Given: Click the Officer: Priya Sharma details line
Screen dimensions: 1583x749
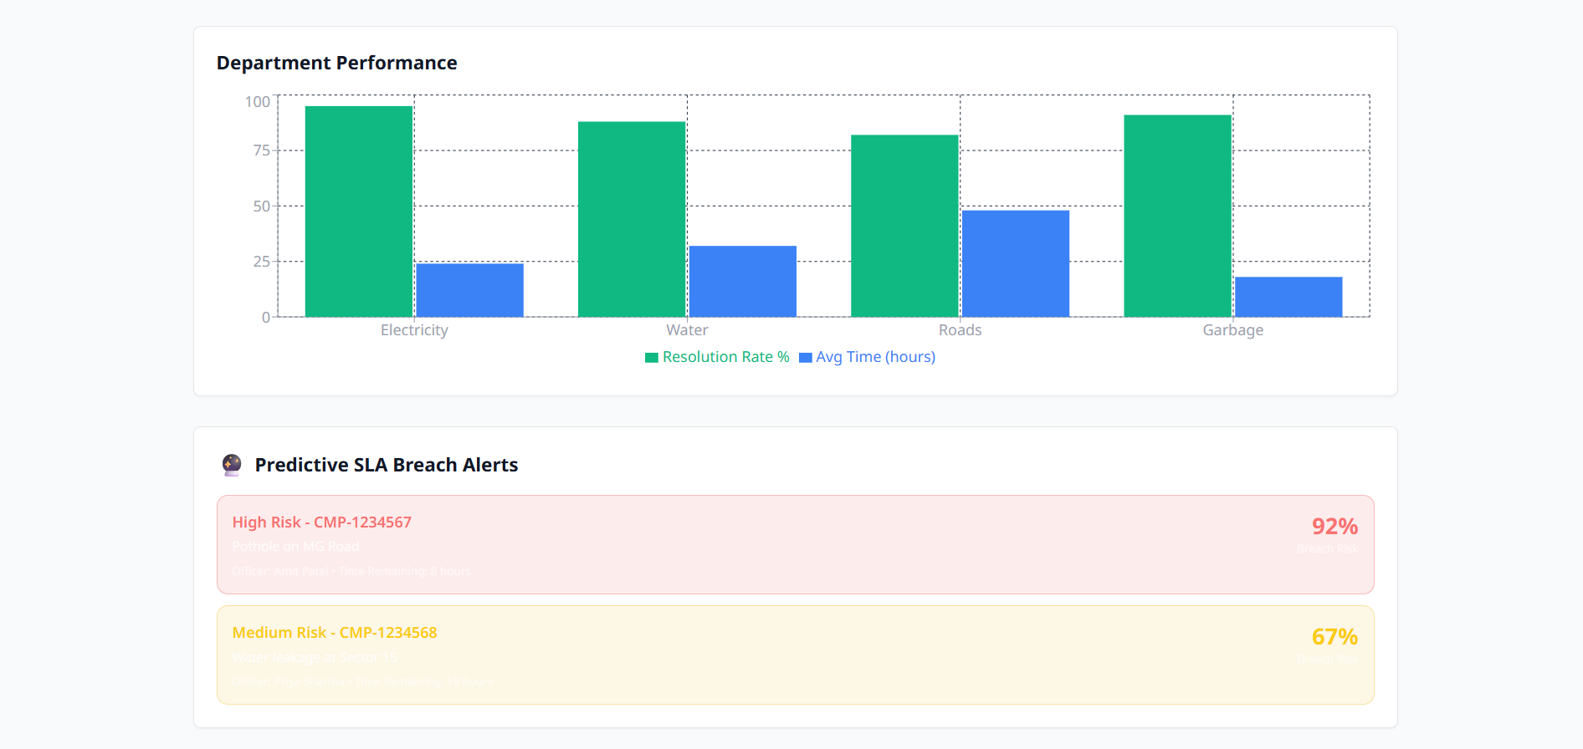Looking at the screenshot, I should 362,681.
